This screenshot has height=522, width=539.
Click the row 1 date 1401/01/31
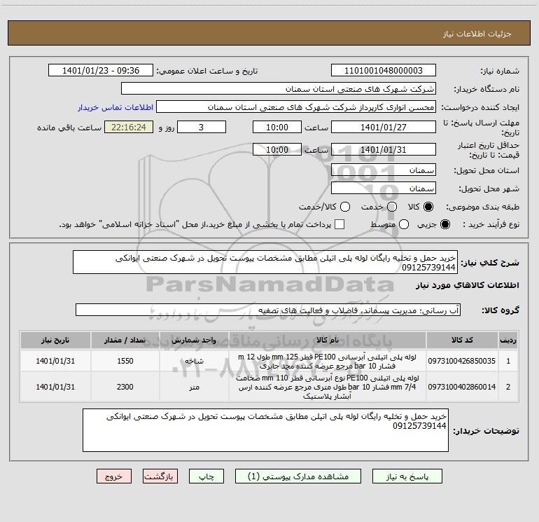[55, 361]
